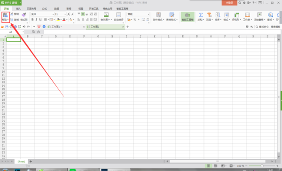Open Conditional Formatting (条件格式) icon

coord(158,15)
